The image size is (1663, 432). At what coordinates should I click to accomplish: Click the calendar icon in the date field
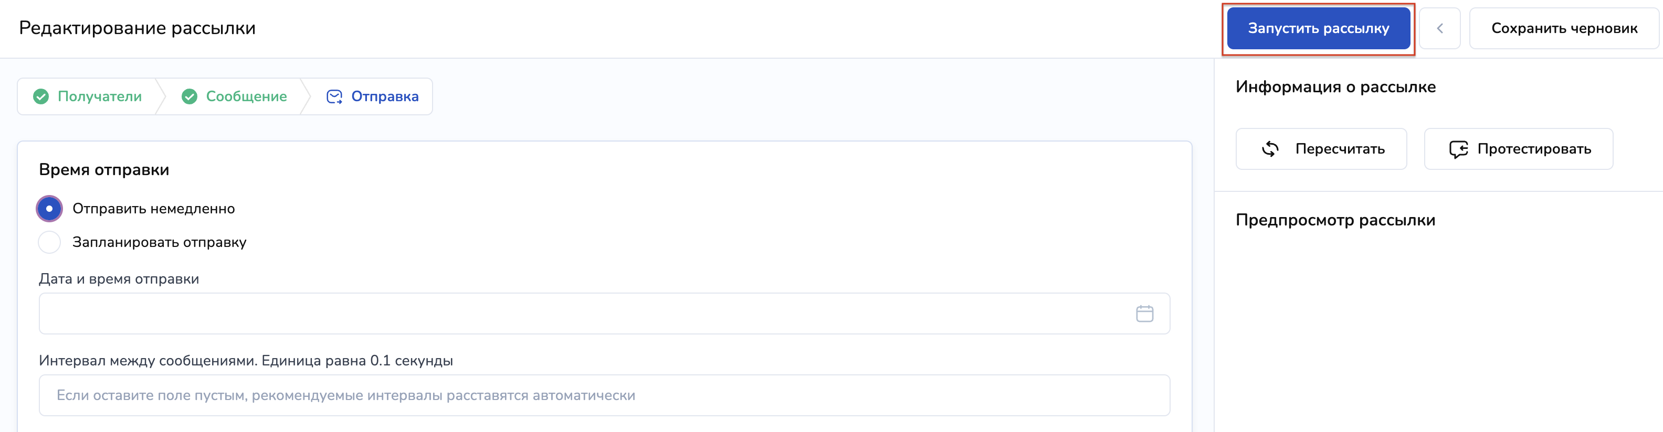pos(1144,314)
